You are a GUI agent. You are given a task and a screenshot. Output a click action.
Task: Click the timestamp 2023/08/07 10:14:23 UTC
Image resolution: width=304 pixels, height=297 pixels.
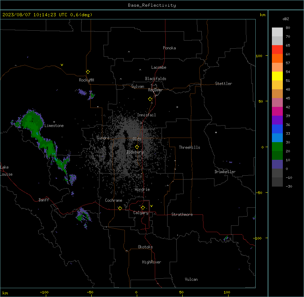click(35, 15)
